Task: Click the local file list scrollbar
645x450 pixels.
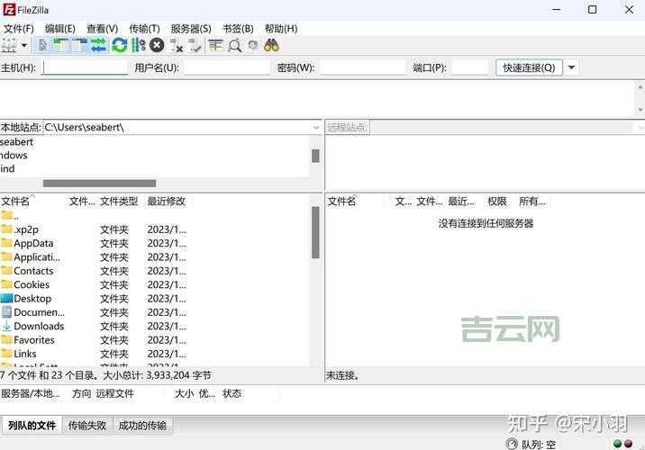Action: pos(315,232)
